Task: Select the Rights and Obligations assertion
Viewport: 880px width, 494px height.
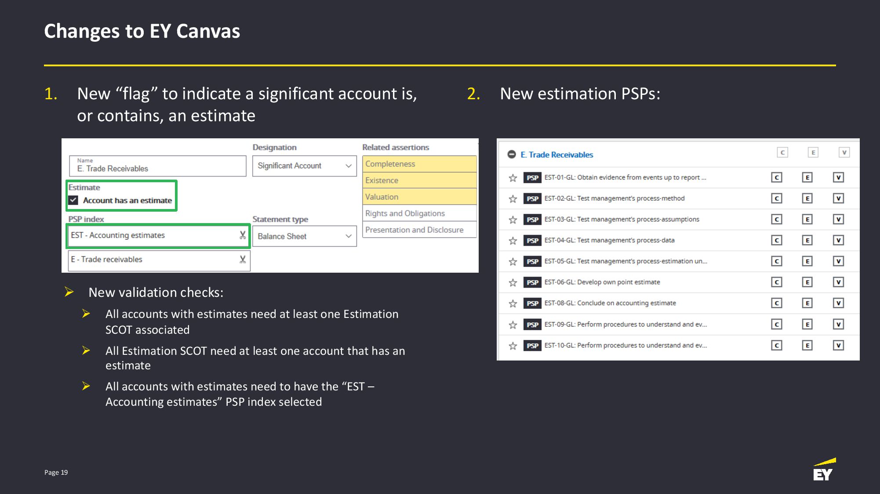Action: tap(419, 213)
